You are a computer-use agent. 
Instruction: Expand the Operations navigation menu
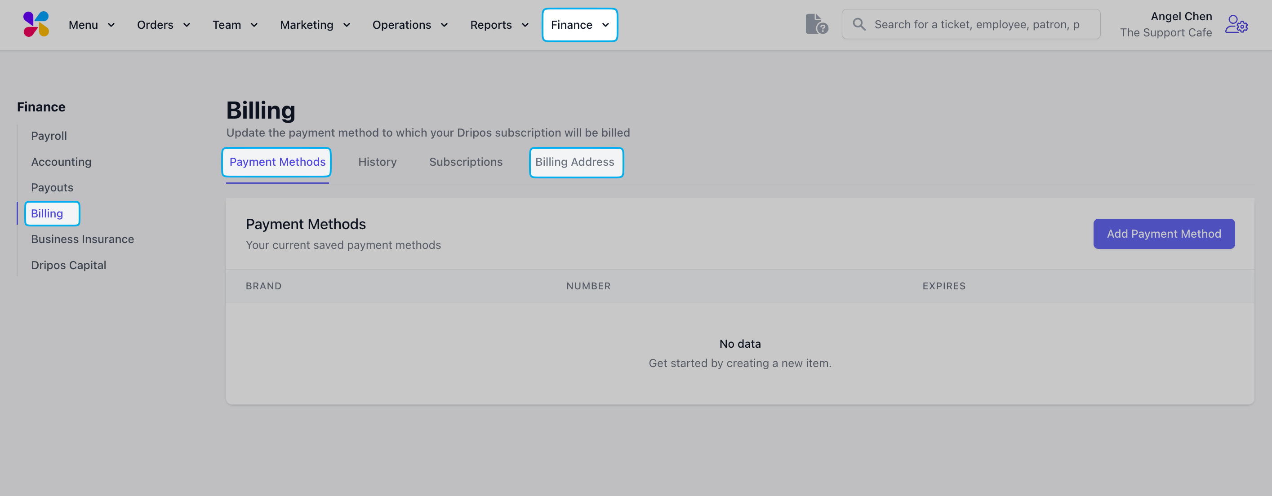click(410, 25)
